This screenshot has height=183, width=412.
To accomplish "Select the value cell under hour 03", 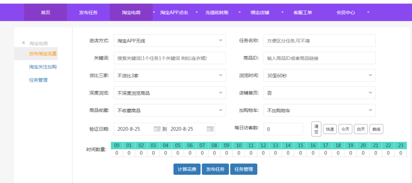I will pyautogui.click(x=153, y=153).
